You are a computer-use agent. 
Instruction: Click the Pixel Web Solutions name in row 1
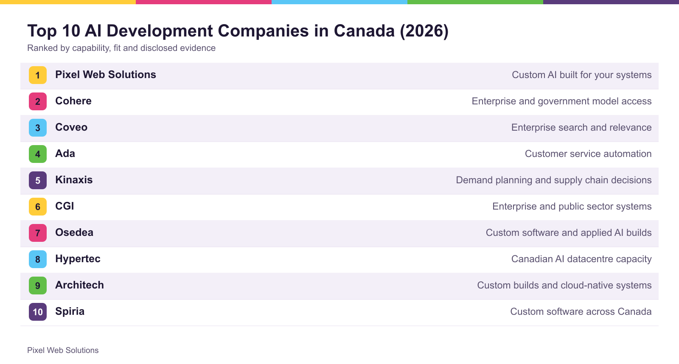[106, 75]
